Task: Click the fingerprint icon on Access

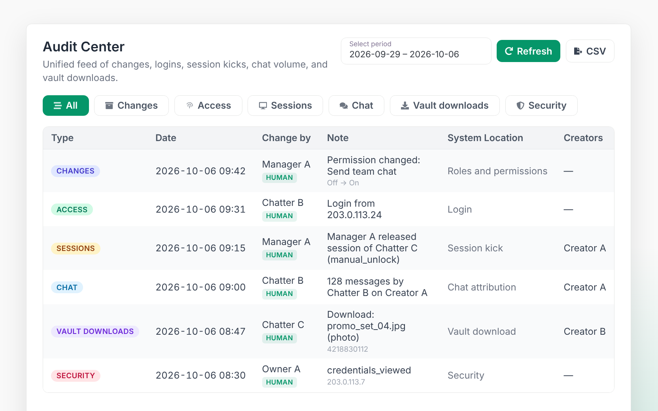Action: (190, 106)
